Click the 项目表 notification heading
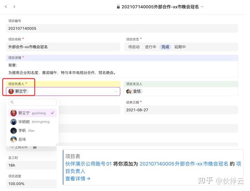The width and height of the screenshot is (250, 191). coord(73,156)
